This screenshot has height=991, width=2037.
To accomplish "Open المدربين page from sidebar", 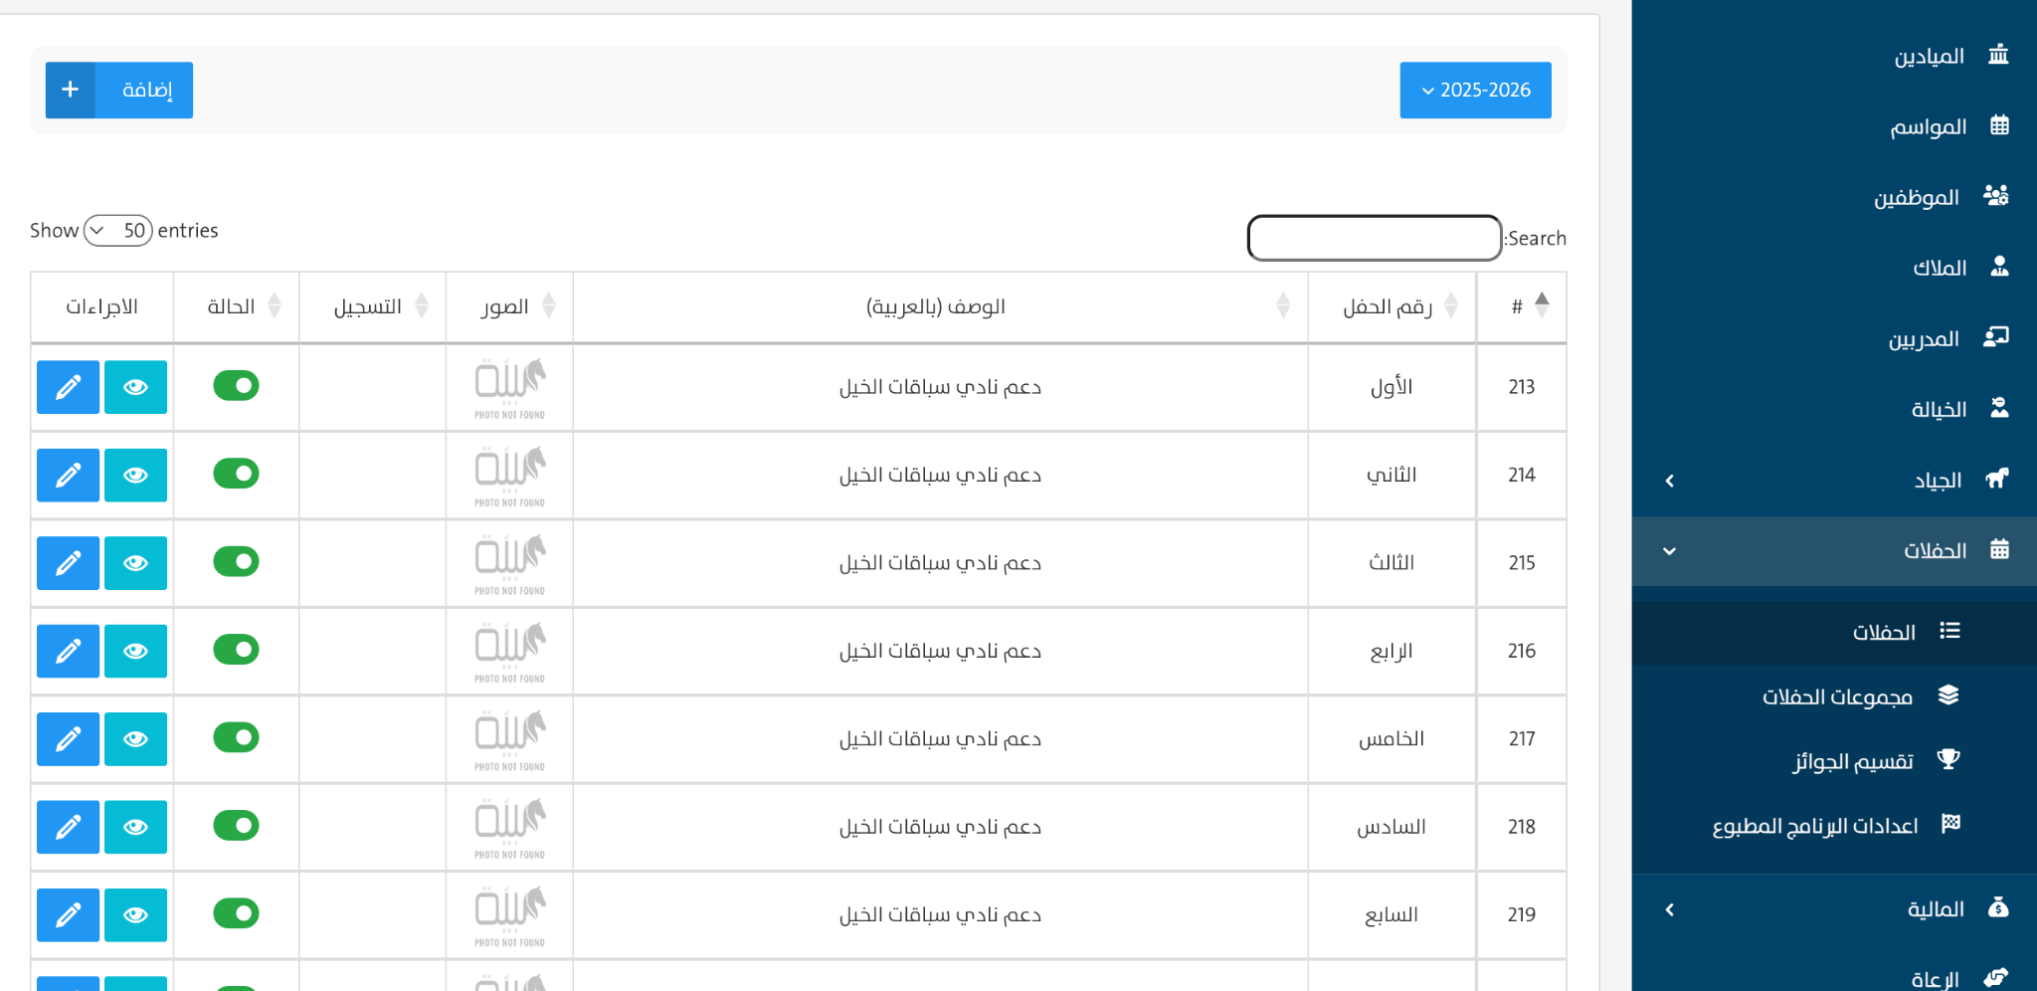I will 1834,339.
